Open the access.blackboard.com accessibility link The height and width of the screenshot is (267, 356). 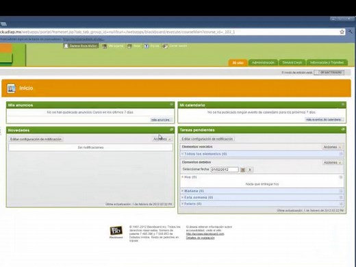(205, 234)
